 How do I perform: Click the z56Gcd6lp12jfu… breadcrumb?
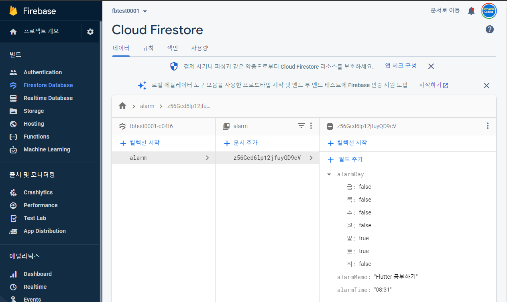189,106
